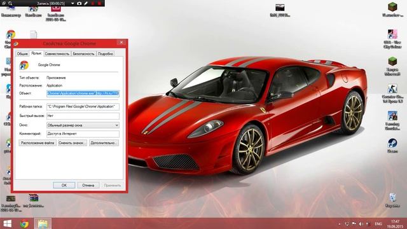Select the second Minecraft grass block shortcut
Screen dimensions: 407x229
(x=392, y=62)
